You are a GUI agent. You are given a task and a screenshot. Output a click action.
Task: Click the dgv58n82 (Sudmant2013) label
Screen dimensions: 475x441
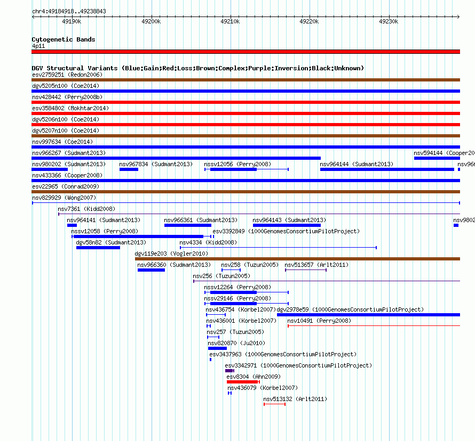111,242
